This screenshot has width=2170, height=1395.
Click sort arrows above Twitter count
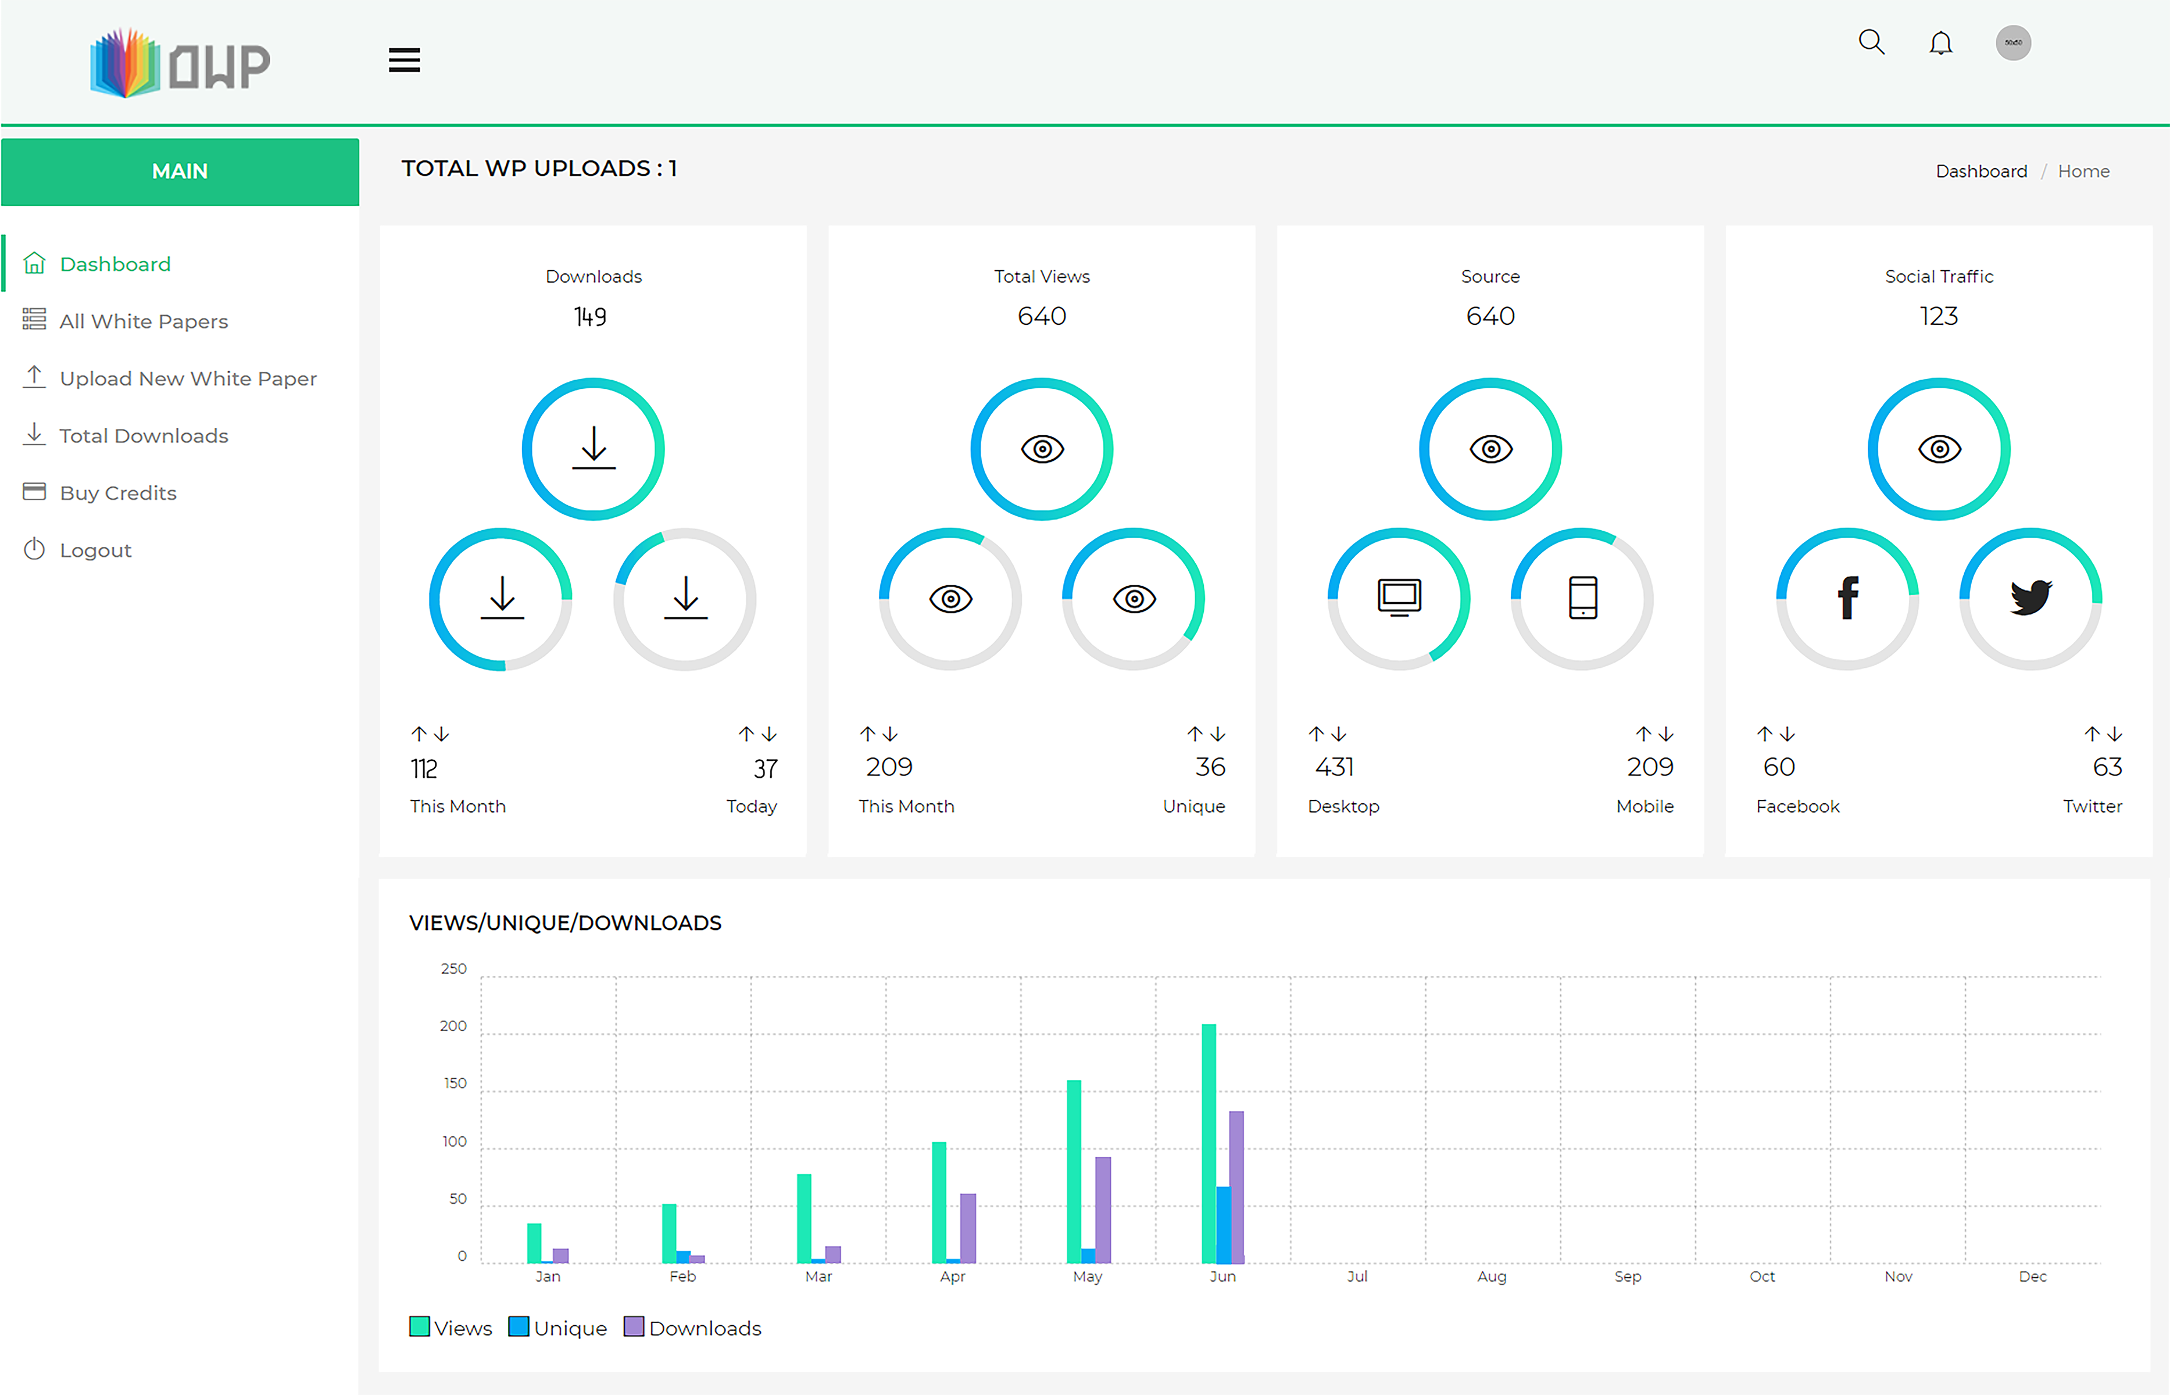pyautogui.click(x=2103, y=734)
